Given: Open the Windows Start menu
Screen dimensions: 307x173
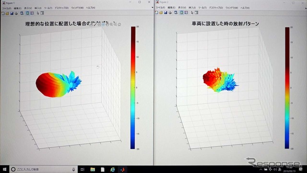Looking at the screenshot, I should coord(4,169).
